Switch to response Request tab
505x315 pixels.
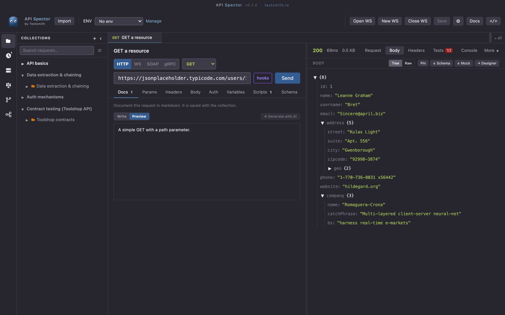click(x=373, y=50)
